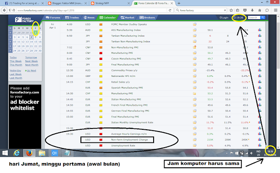Open Windows Start button
This screenshot has width=280, height=173.
pos(5,153)
